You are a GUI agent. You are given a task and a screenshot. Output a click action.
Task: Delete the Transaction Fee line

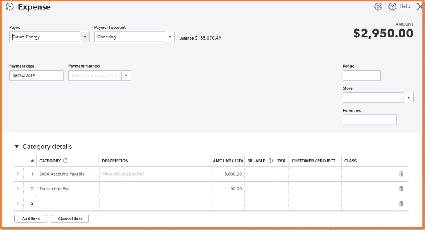[401, 189]
